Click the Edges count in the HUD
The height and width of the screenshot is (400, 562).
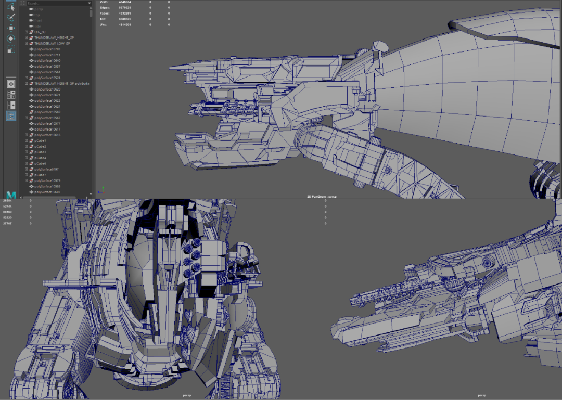tap(125, 7)
